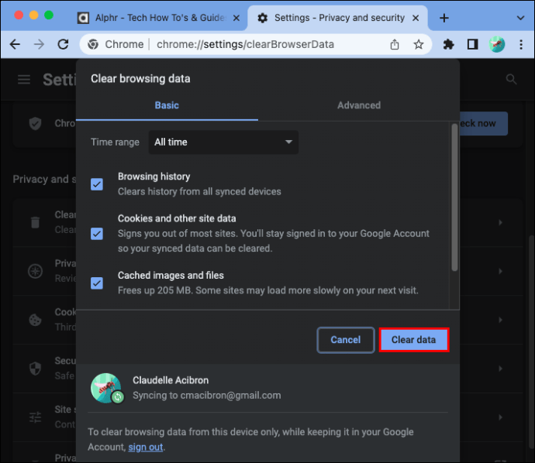Click the 'Clear browsing data' dialog title

click(x=140, y=79)
